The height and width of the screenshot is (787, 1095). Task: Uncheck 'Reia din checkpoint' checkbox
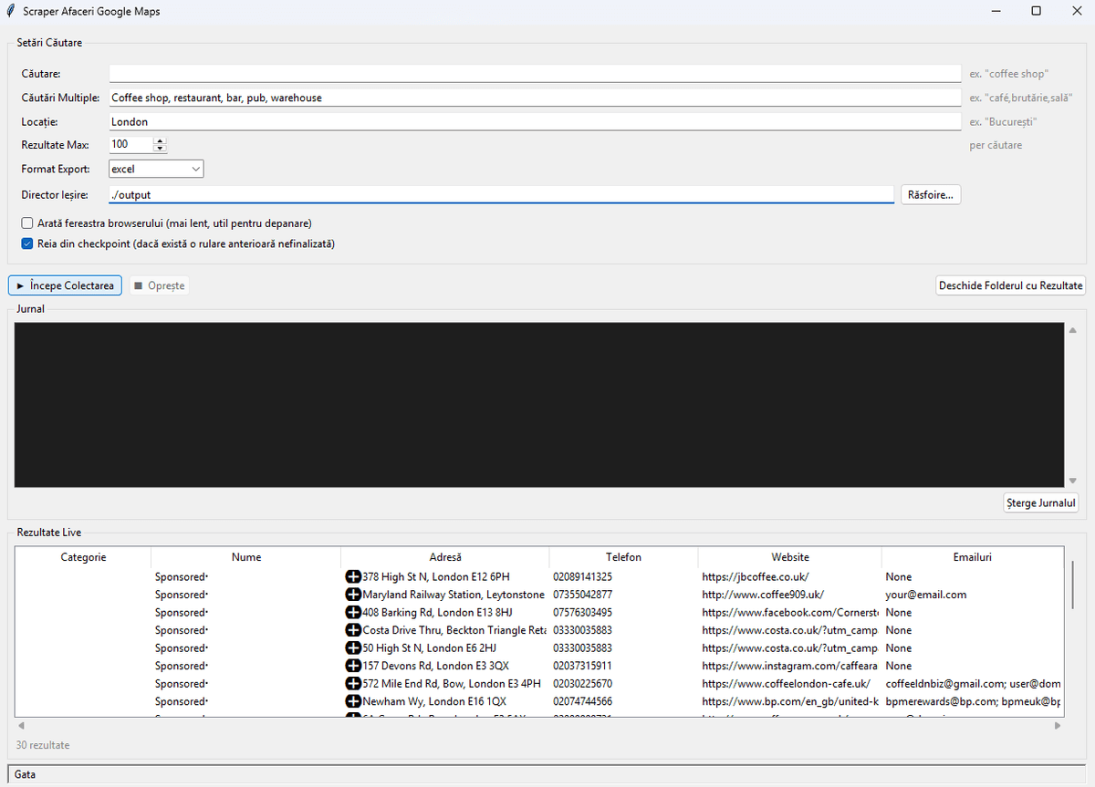27,243
